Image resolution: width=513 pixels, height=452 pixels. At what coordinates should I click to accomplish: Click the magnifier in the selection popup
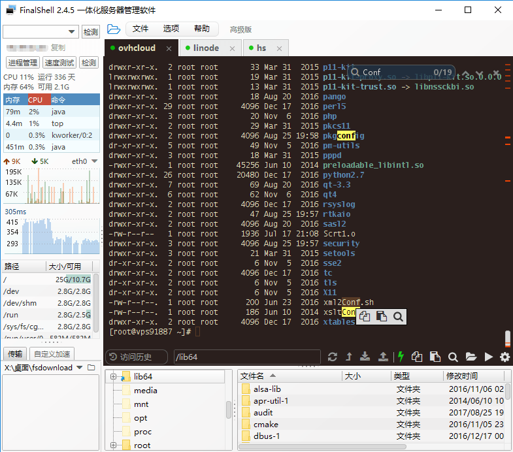[397, 317]
